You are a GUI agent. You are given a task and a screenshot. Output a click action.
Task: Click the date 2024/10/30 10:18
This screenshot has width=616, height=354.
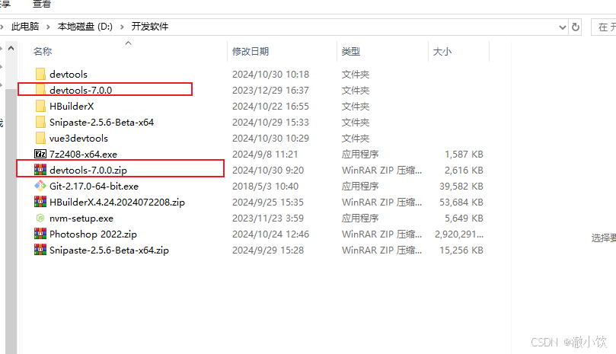pos(270,75)
